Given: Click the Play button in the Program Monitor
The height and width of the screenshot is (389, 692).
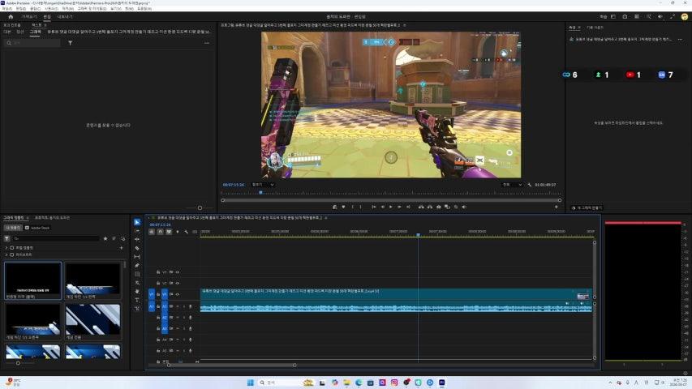Looking at the screenshot, I should [390, 207].
